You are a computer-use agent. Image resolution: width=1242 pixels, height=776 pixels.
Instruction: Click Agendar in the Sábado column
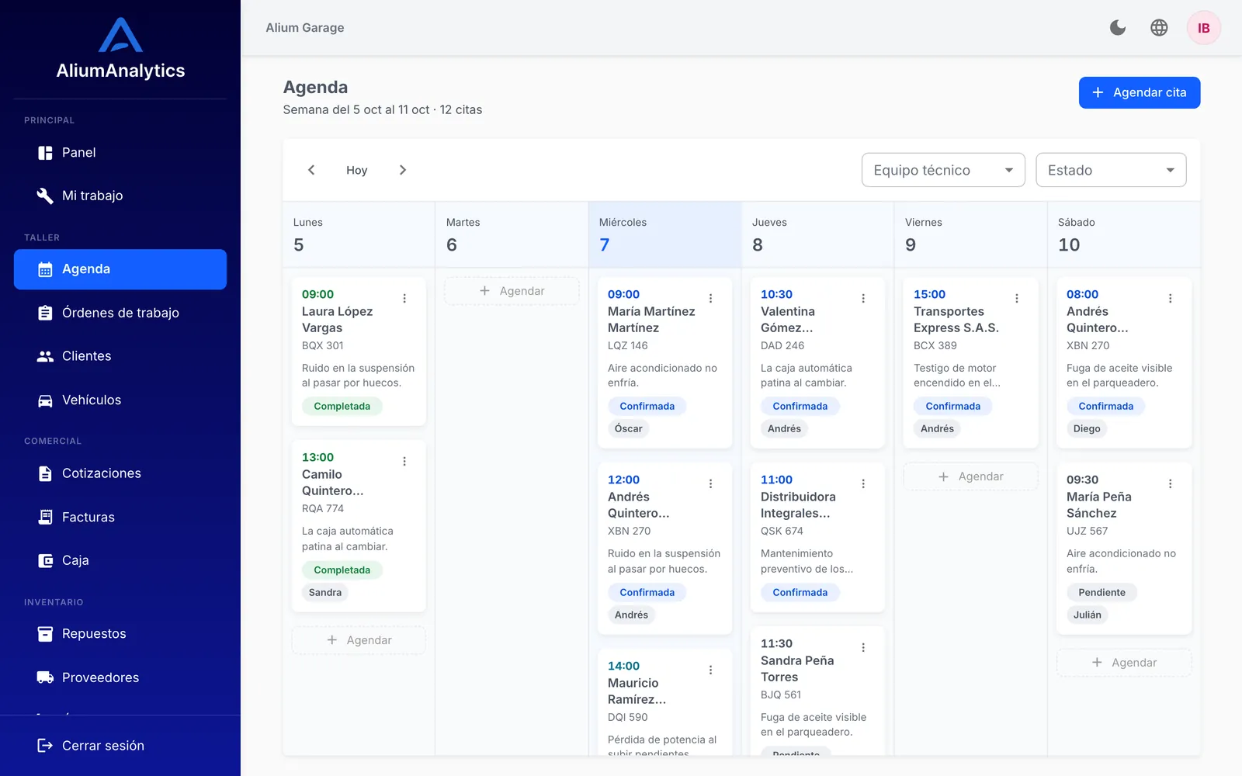pos(1124,663)
